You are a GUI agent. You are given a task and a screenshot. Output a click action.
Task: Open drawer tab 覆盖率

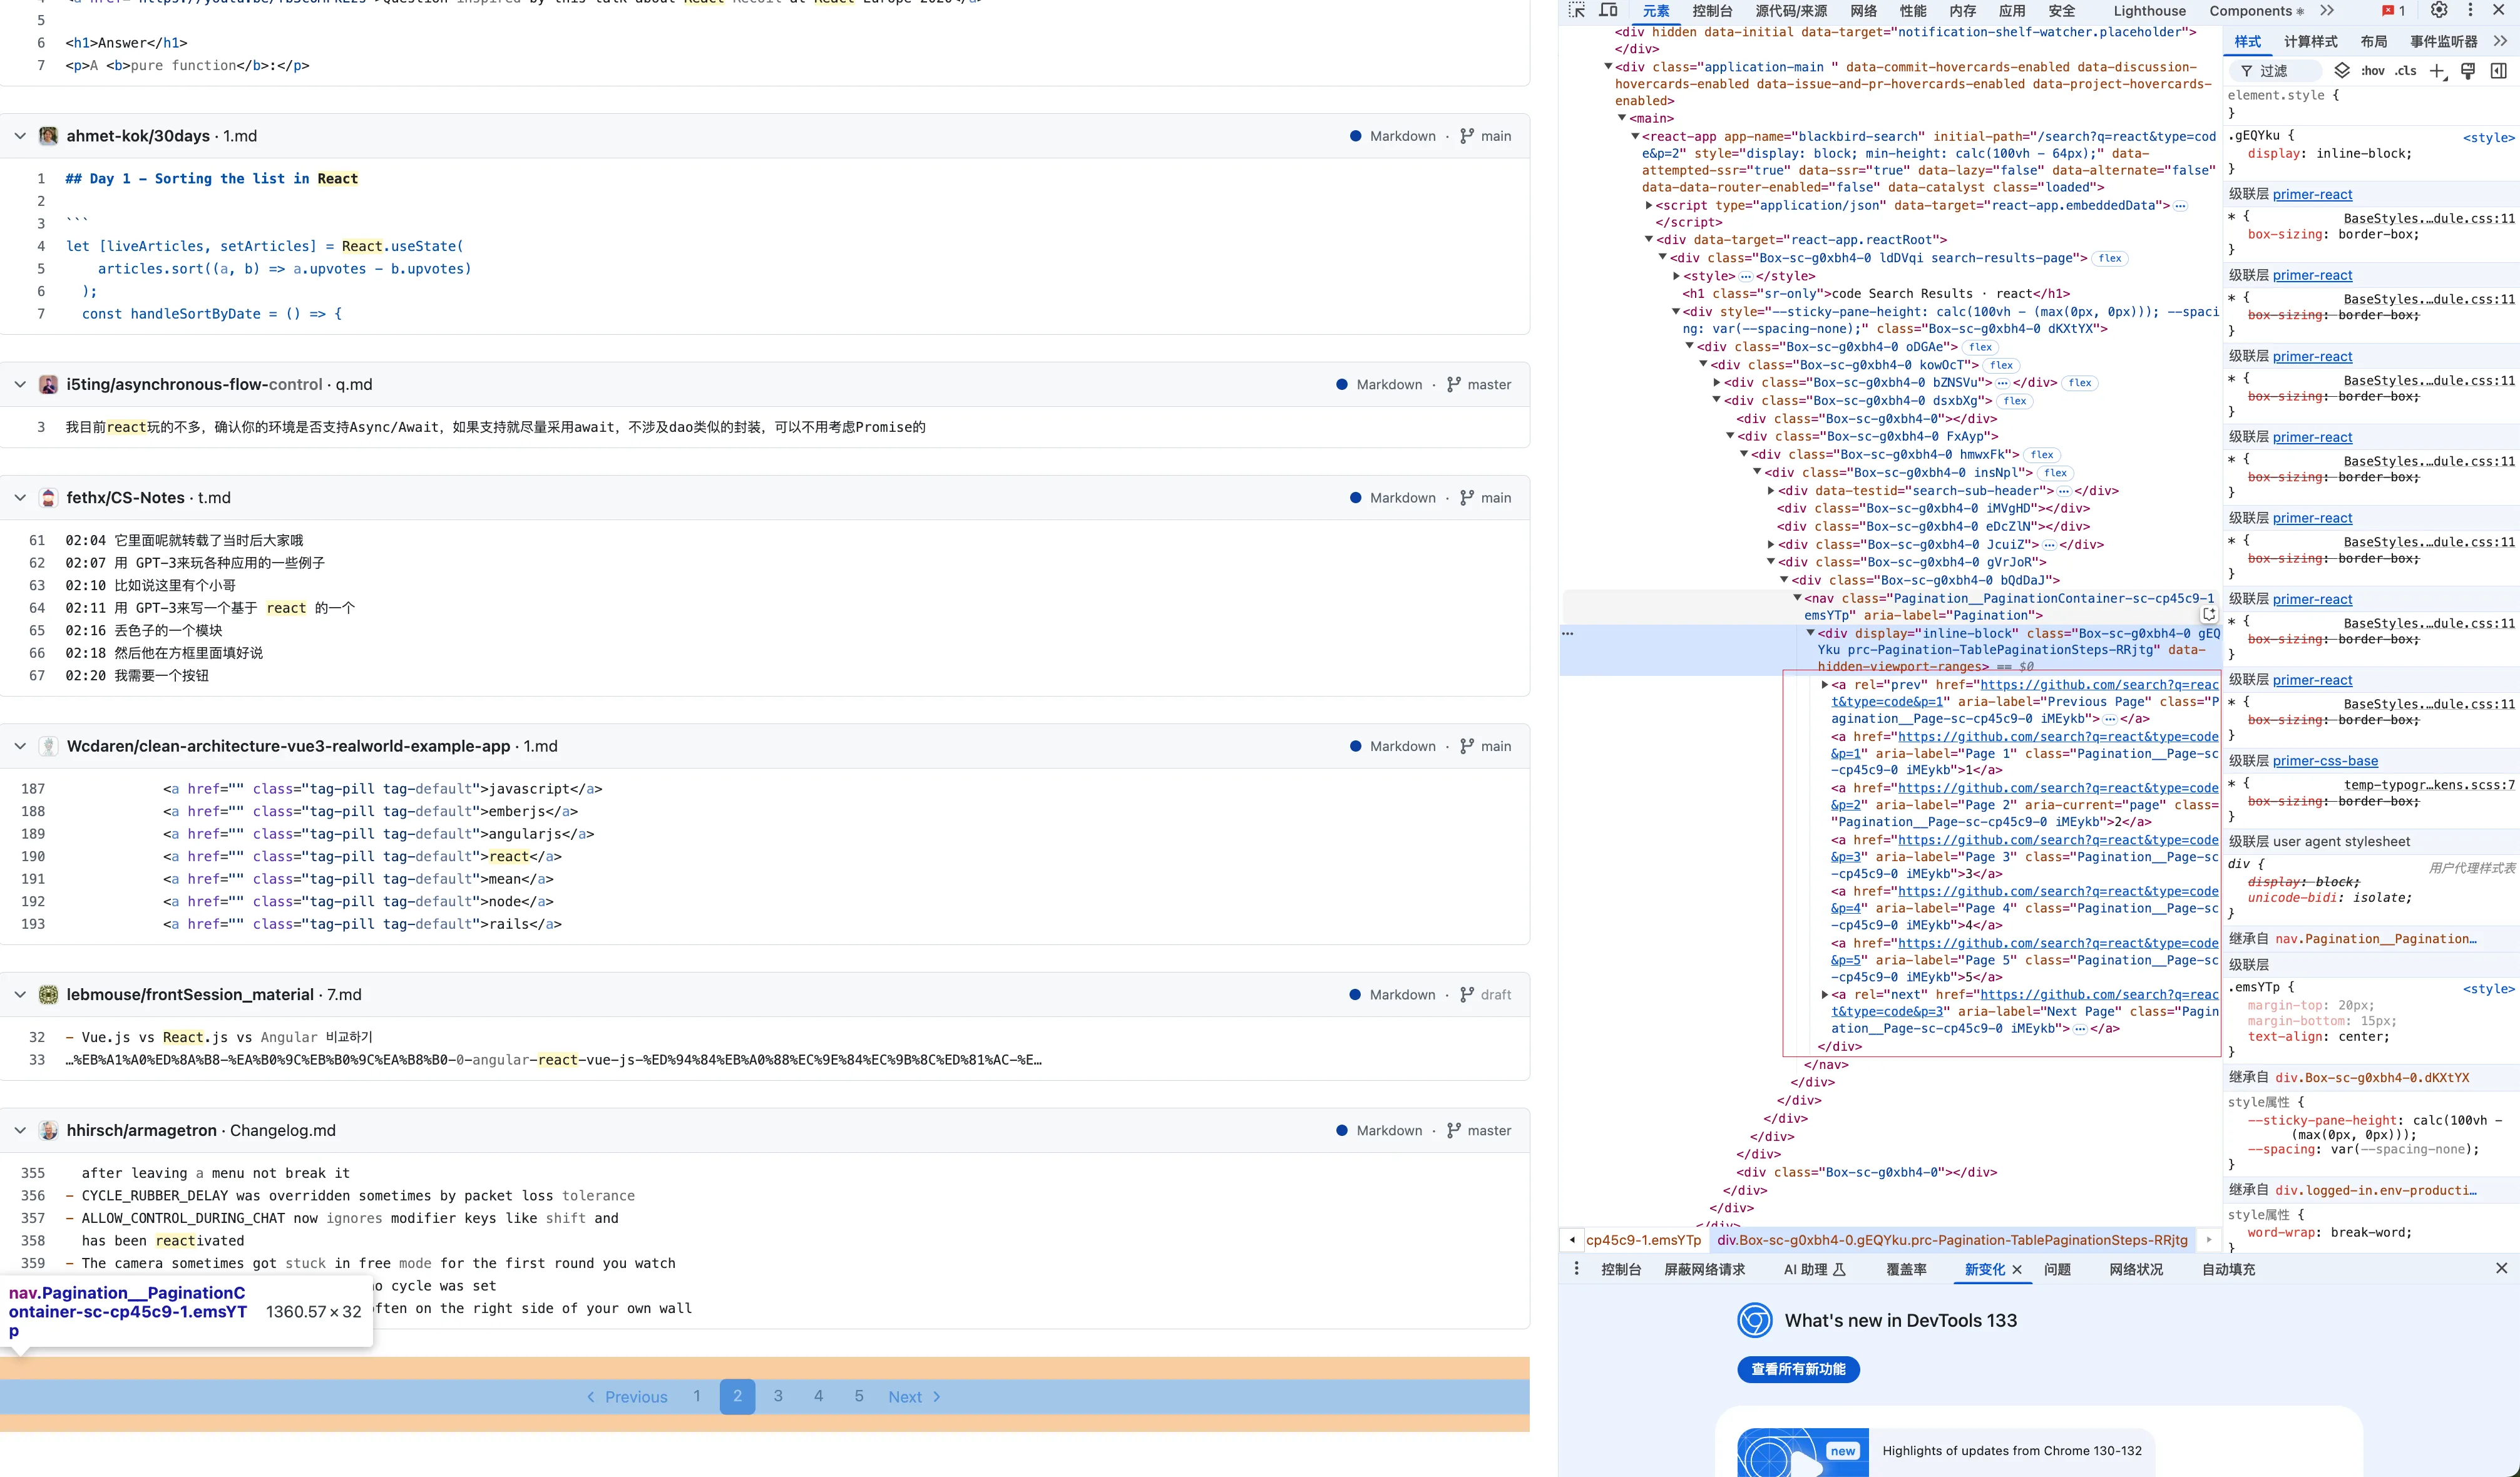(1906, 1269)
